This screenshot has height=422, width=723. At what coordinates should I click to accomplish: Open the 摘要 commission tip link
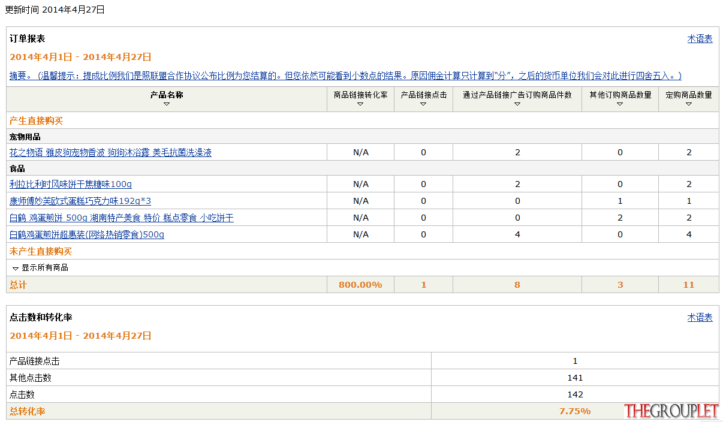point(345,76)
